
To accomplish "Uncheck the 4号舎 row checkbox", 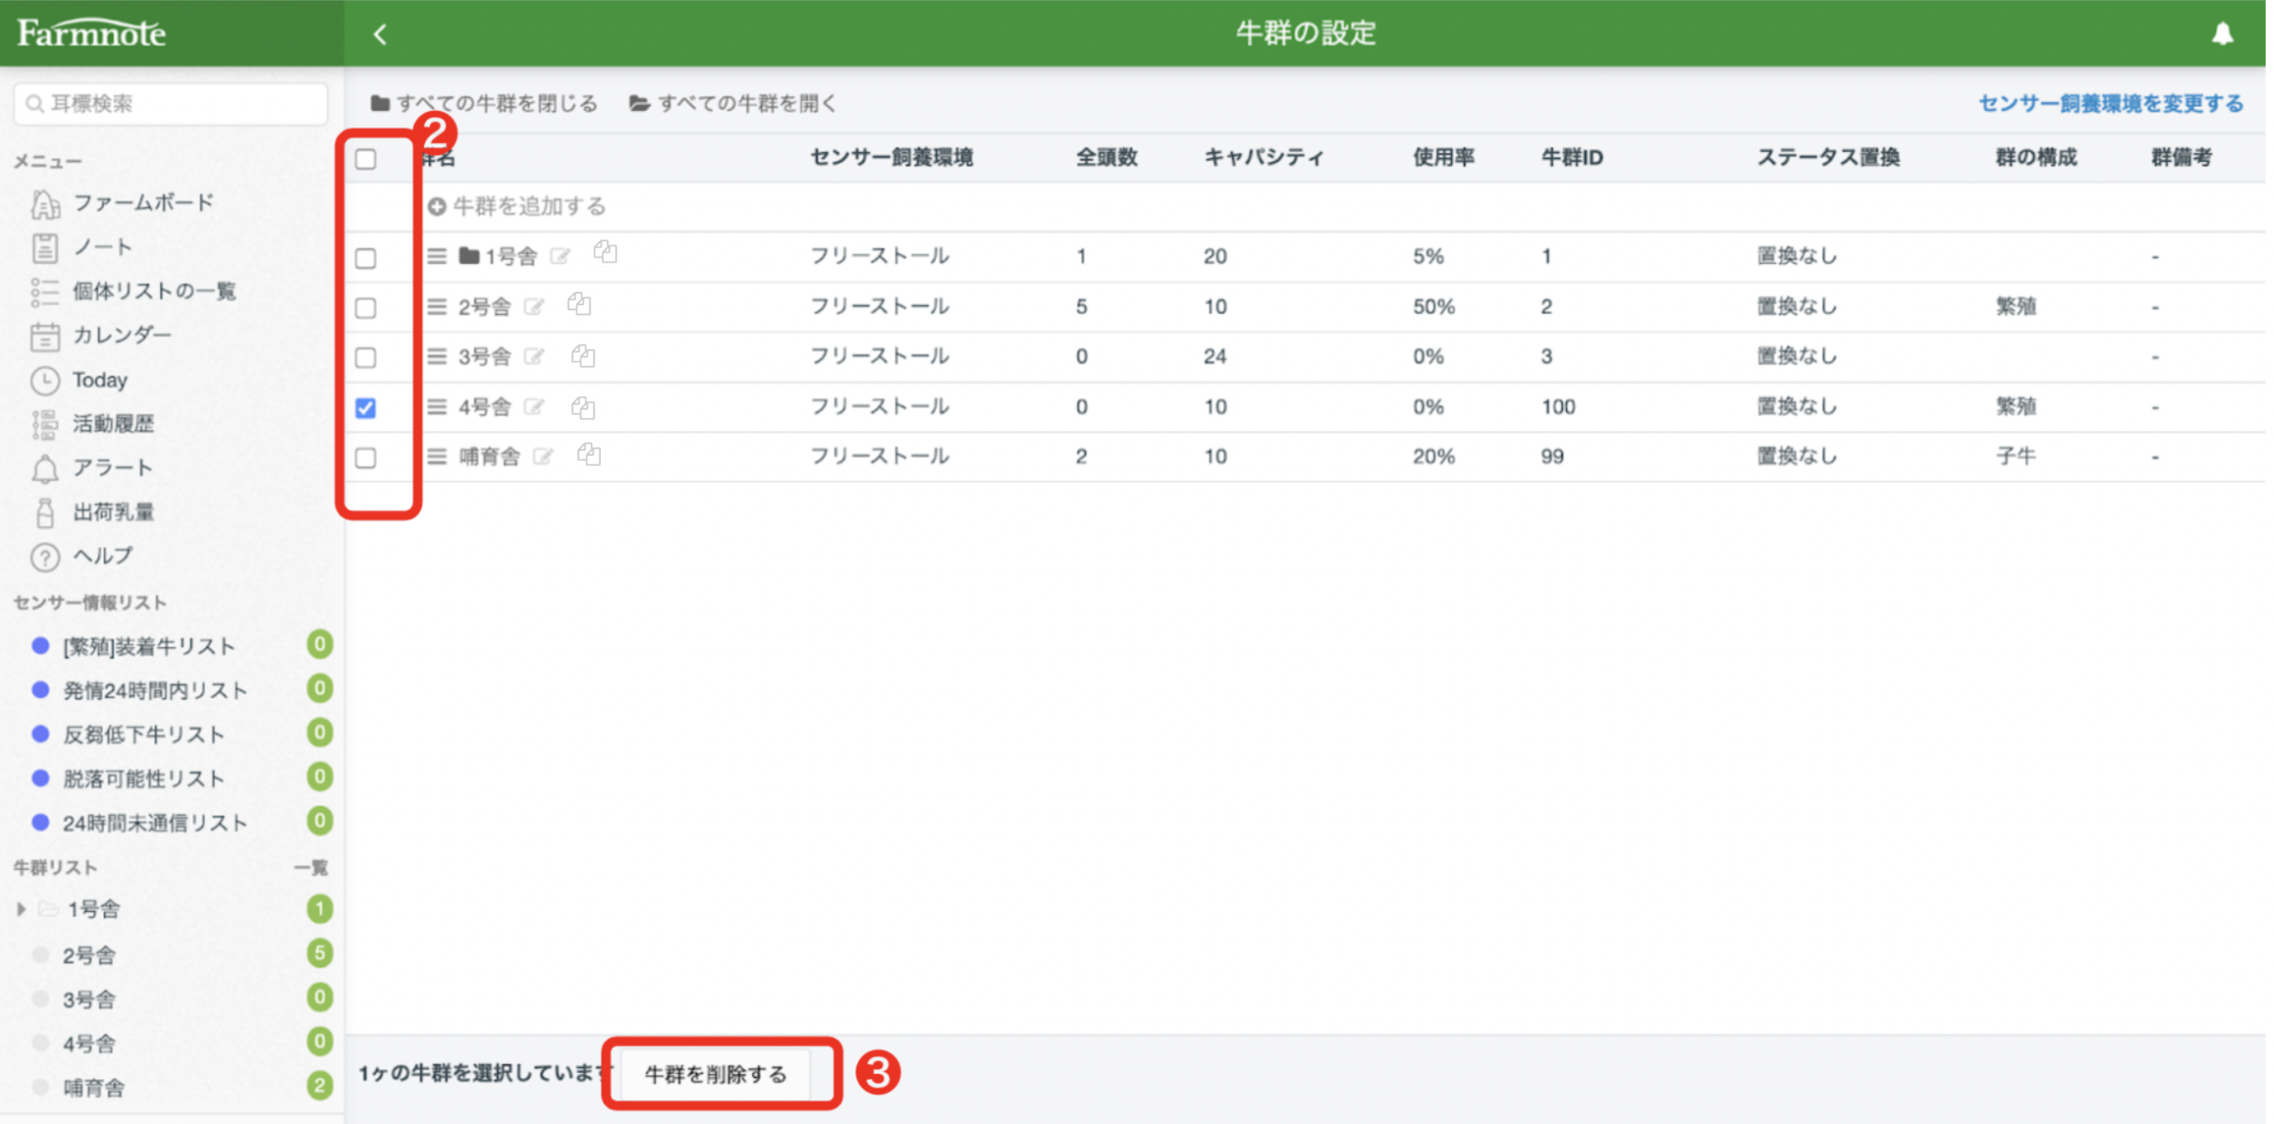I will pyautogui.click(x=366, y=408).
